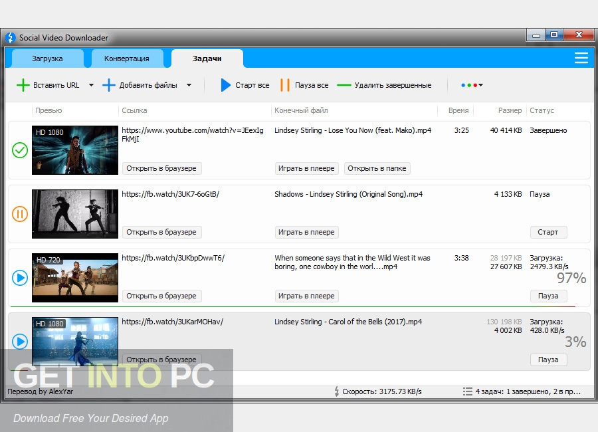Click the https://fb.watch/3UKbpDwwT6/ link text
The image size is (598, 432).
173,258
